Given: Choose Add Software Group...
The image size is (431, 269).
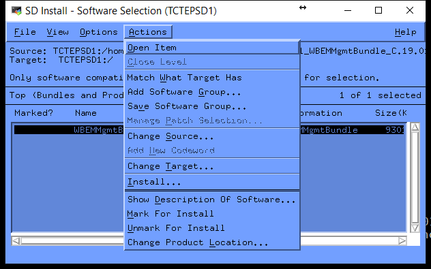Looking at the screenshot, I should [211, 92].
